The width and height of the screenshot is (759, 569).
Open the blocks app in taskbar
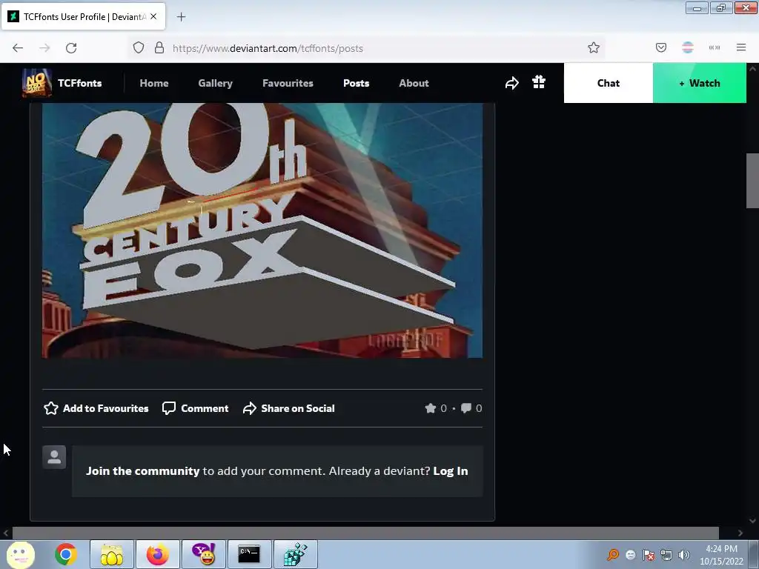pyautogui.click(x=295, y=554)
